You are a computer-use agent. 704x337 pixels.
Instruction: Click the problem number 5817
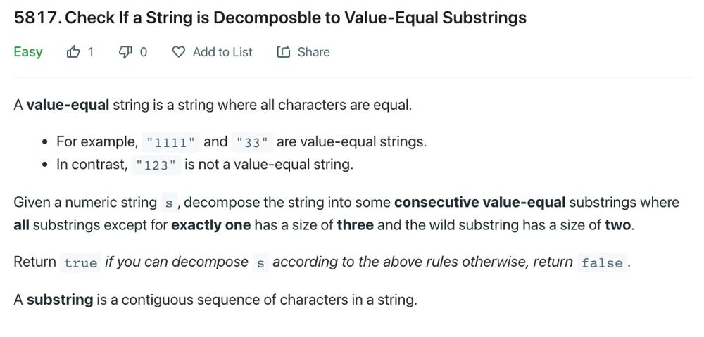point(38,18)
